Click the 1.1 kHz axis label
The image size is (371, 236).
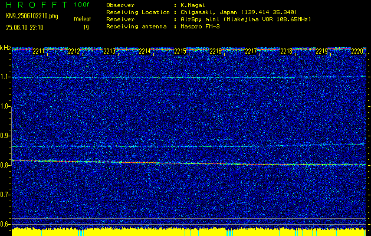[5, 77]
